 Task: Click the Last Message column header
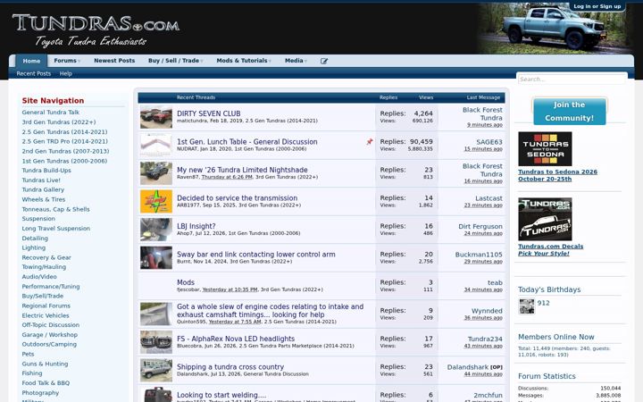483,97
